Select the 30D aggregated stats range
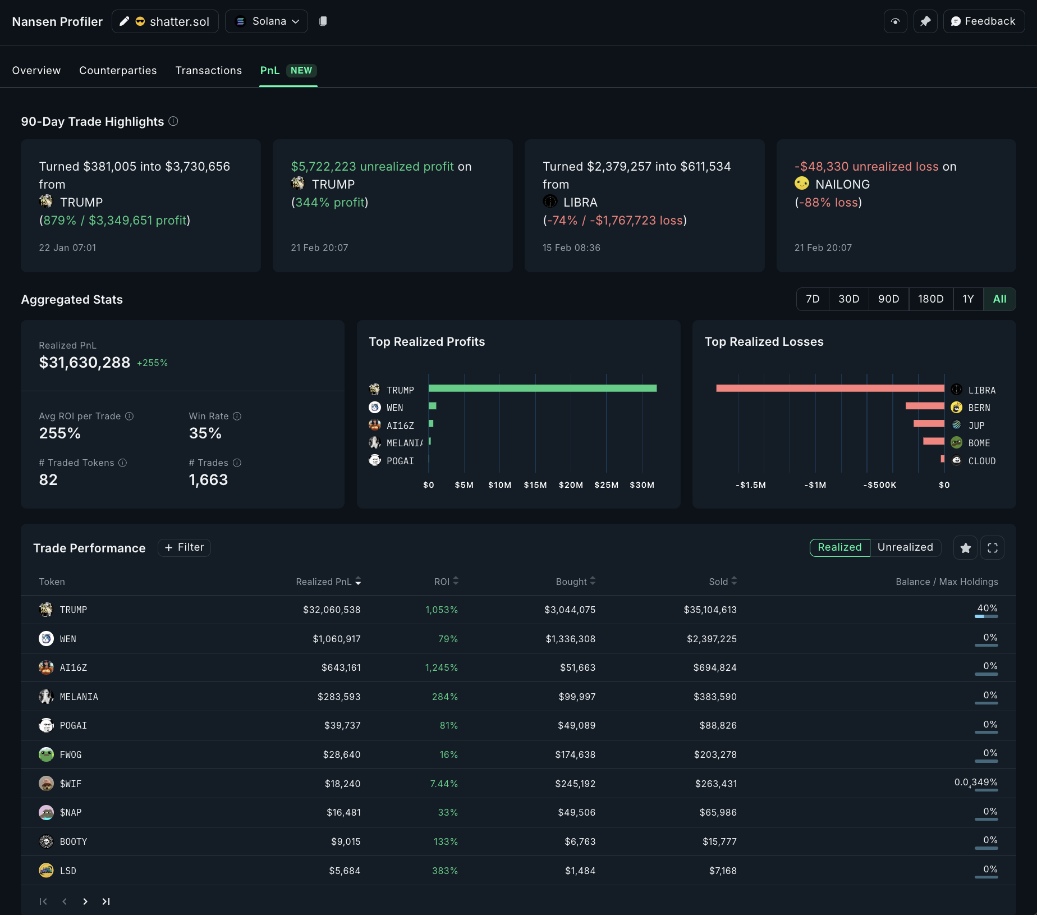The width and height of the screenshot is (1037, 915). [848, 299]
